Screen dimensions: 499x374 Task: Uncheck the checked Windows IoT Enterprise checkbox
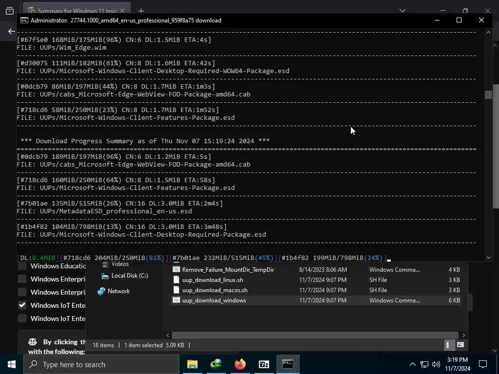(22, 305)
